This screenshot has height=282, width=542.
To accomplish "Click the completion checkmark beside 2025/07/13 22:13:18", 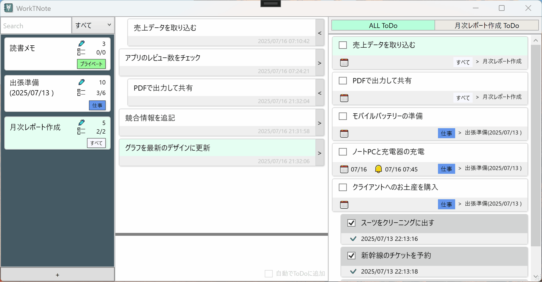I will (x=353, y=271).
